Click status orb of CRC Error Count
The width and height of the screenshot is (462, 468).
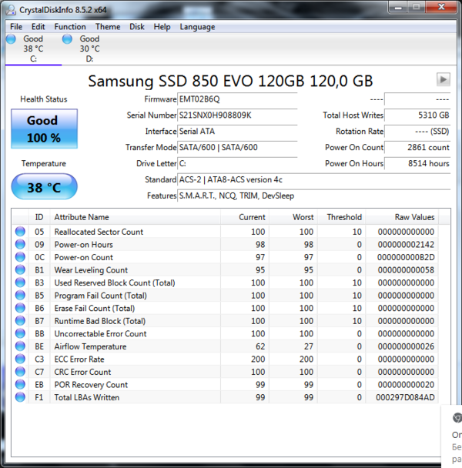click(20, 372)
